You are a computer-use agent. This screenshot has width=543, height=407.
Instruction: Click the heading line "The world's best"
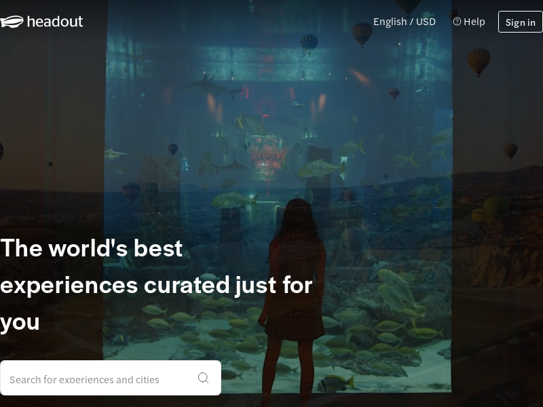(x=92, y=248)
